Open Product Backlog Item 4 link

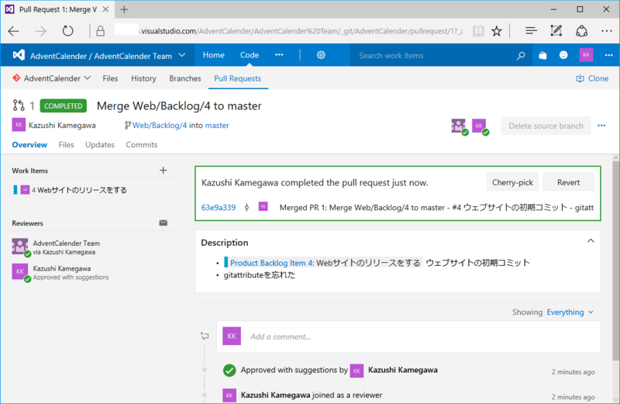pyautogui.click(x=272, y=263)
